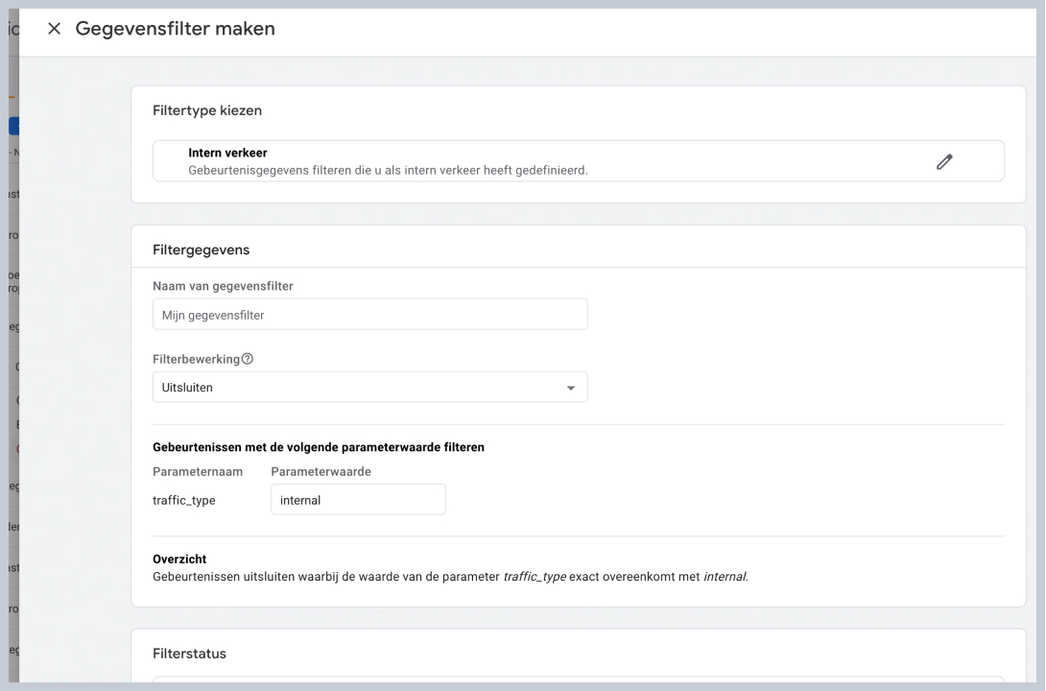Click the Parameternaam column label
The image size is (1046, 691).
198,471
